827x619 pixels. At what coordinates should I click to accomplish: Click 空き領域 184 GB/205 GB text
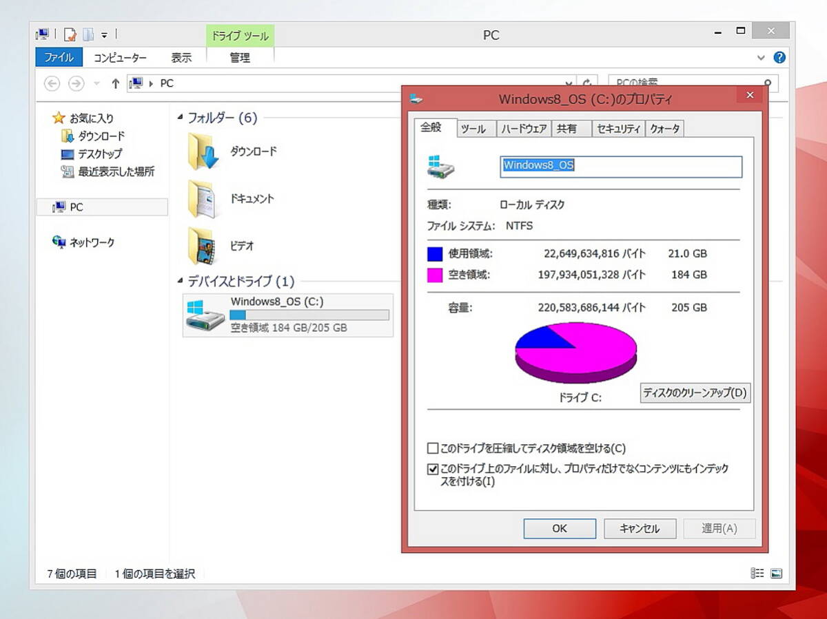(289, 328)
